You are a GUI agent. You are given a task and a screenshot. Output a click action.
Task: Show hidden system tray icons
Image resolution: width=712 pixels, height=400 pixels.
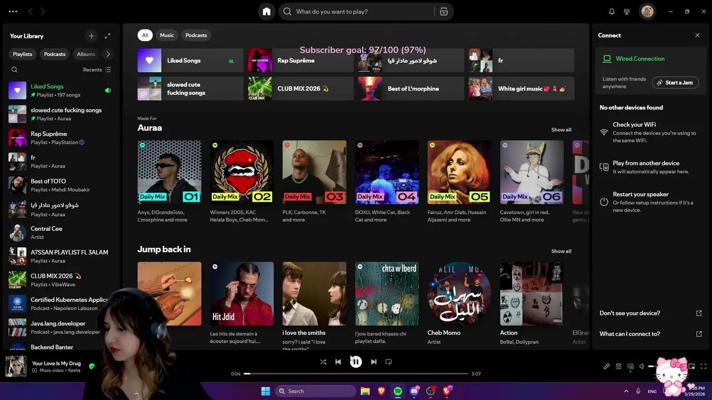[x=626, y=391]
